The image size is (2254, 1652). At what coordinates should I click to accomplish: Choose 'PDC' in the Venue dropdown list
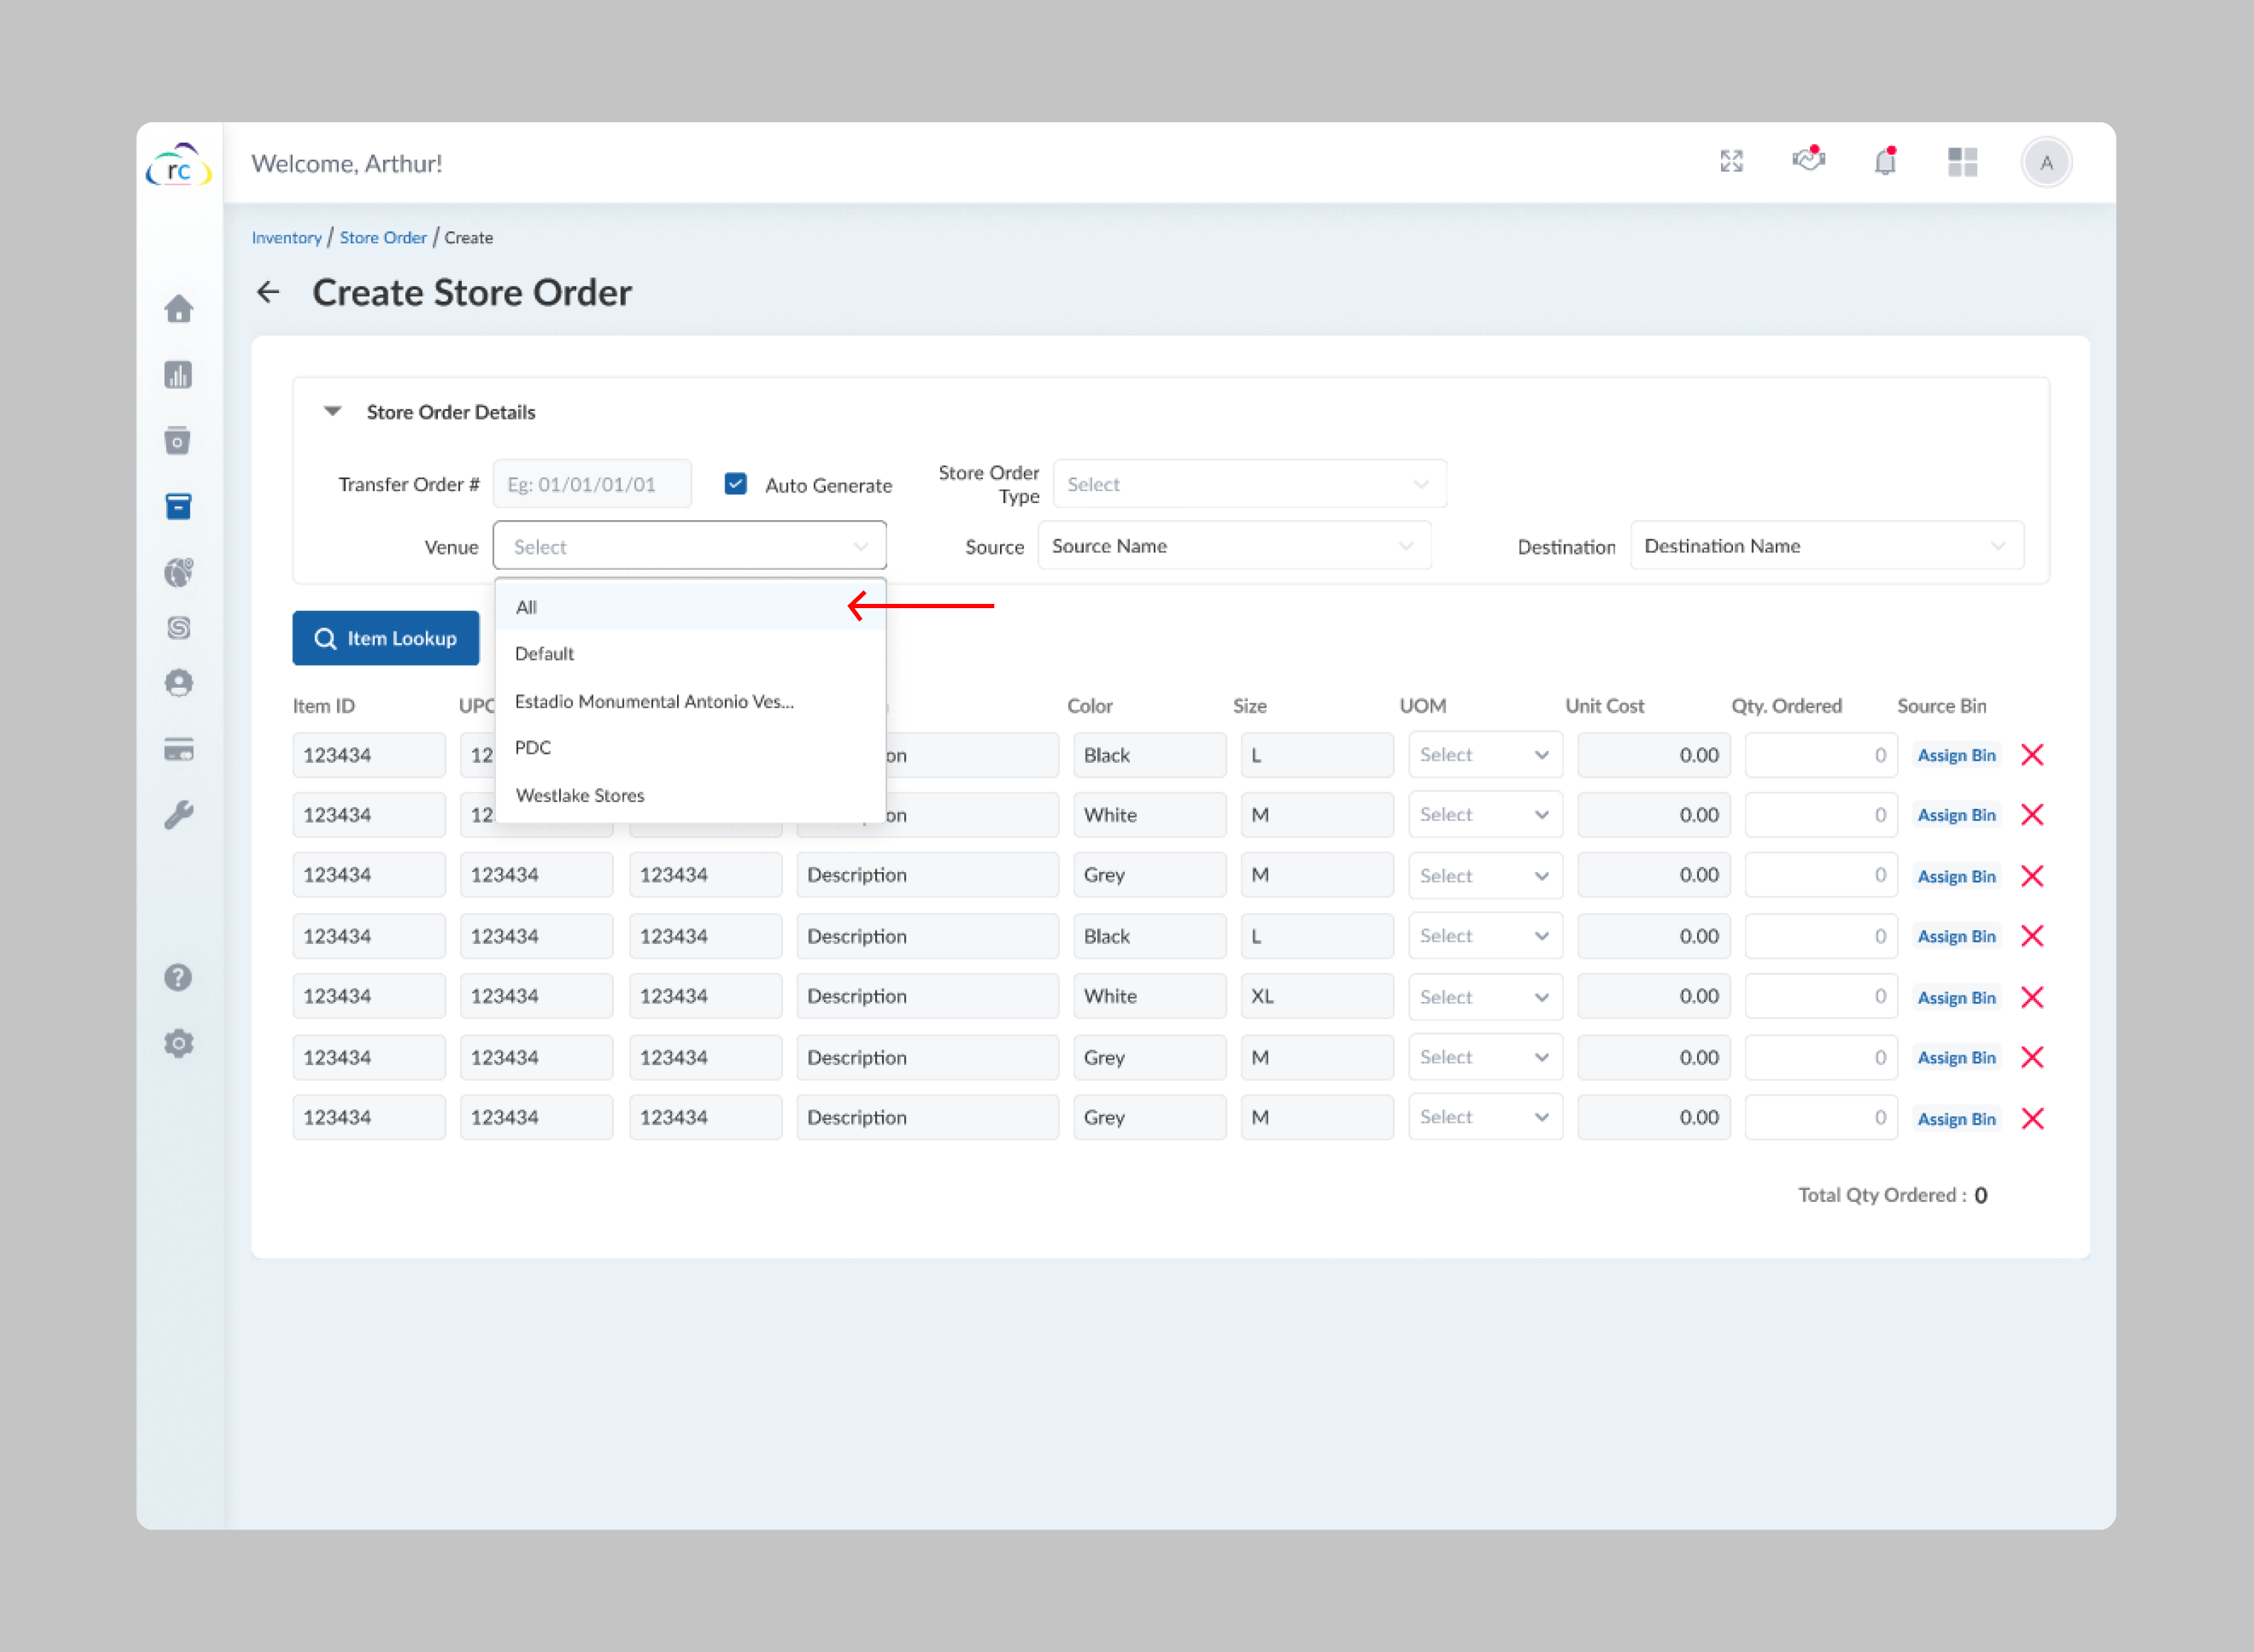(532, 747)
